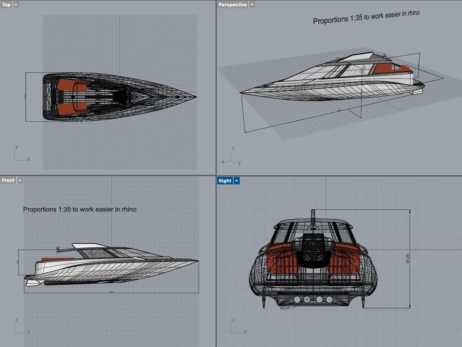Click the antenna mast atop the boat in Right view

(313, 217)
